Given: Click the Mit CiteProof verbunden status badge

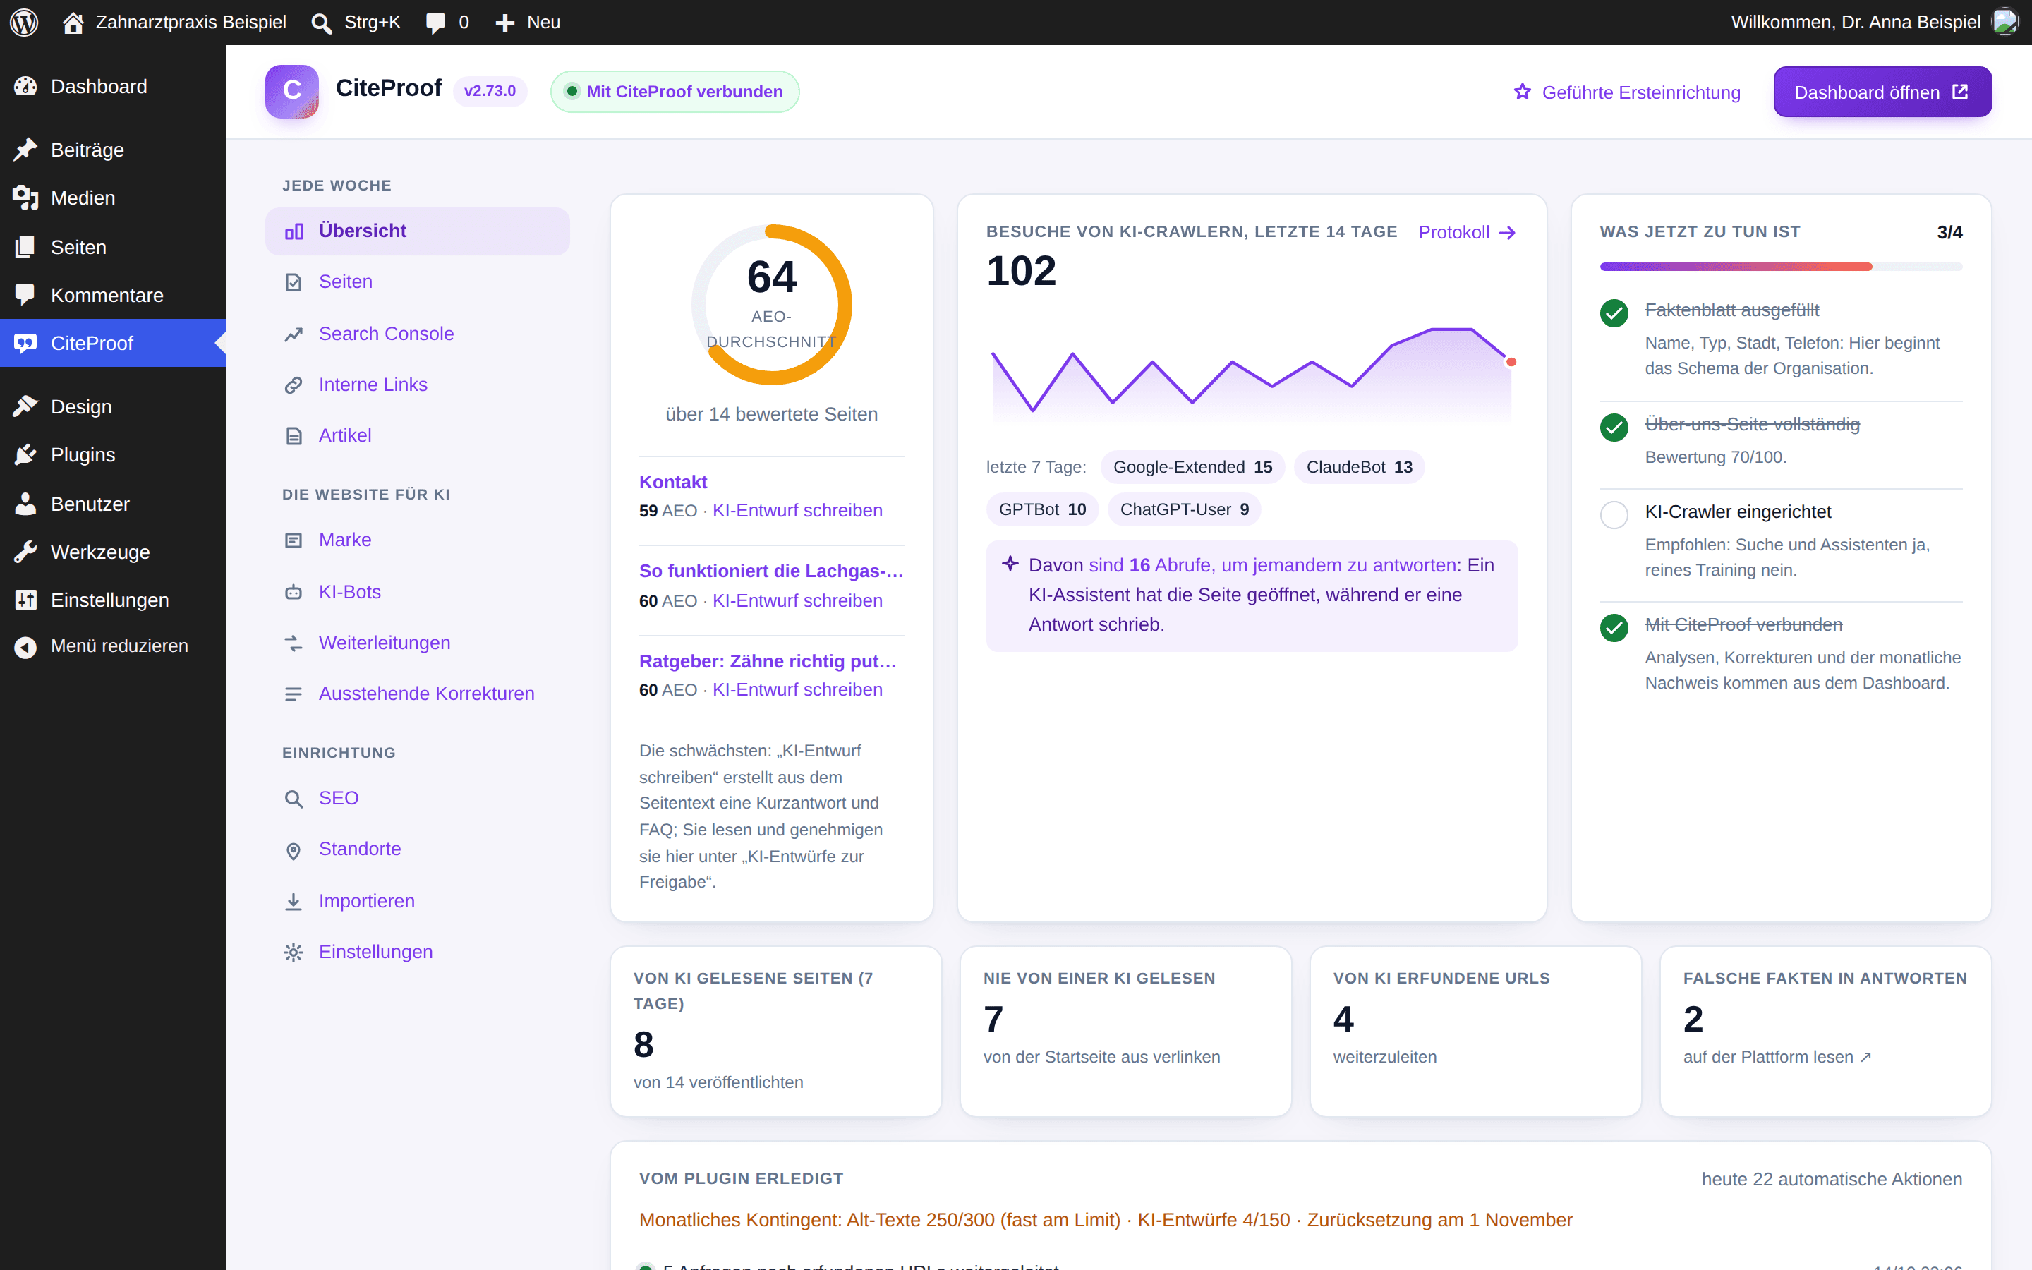Looking at the screenshot, I should click(675, 92).
